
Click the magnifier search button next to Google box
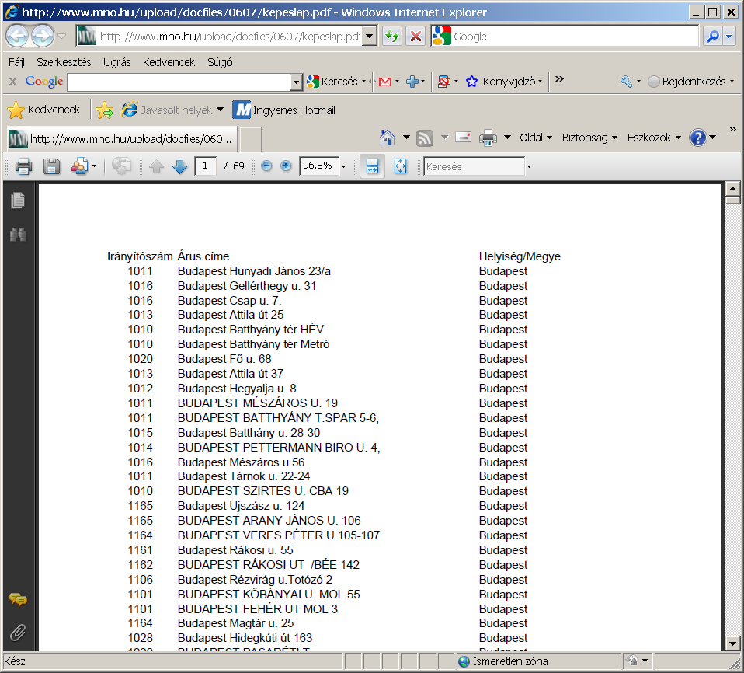click(x=712, y=36)
